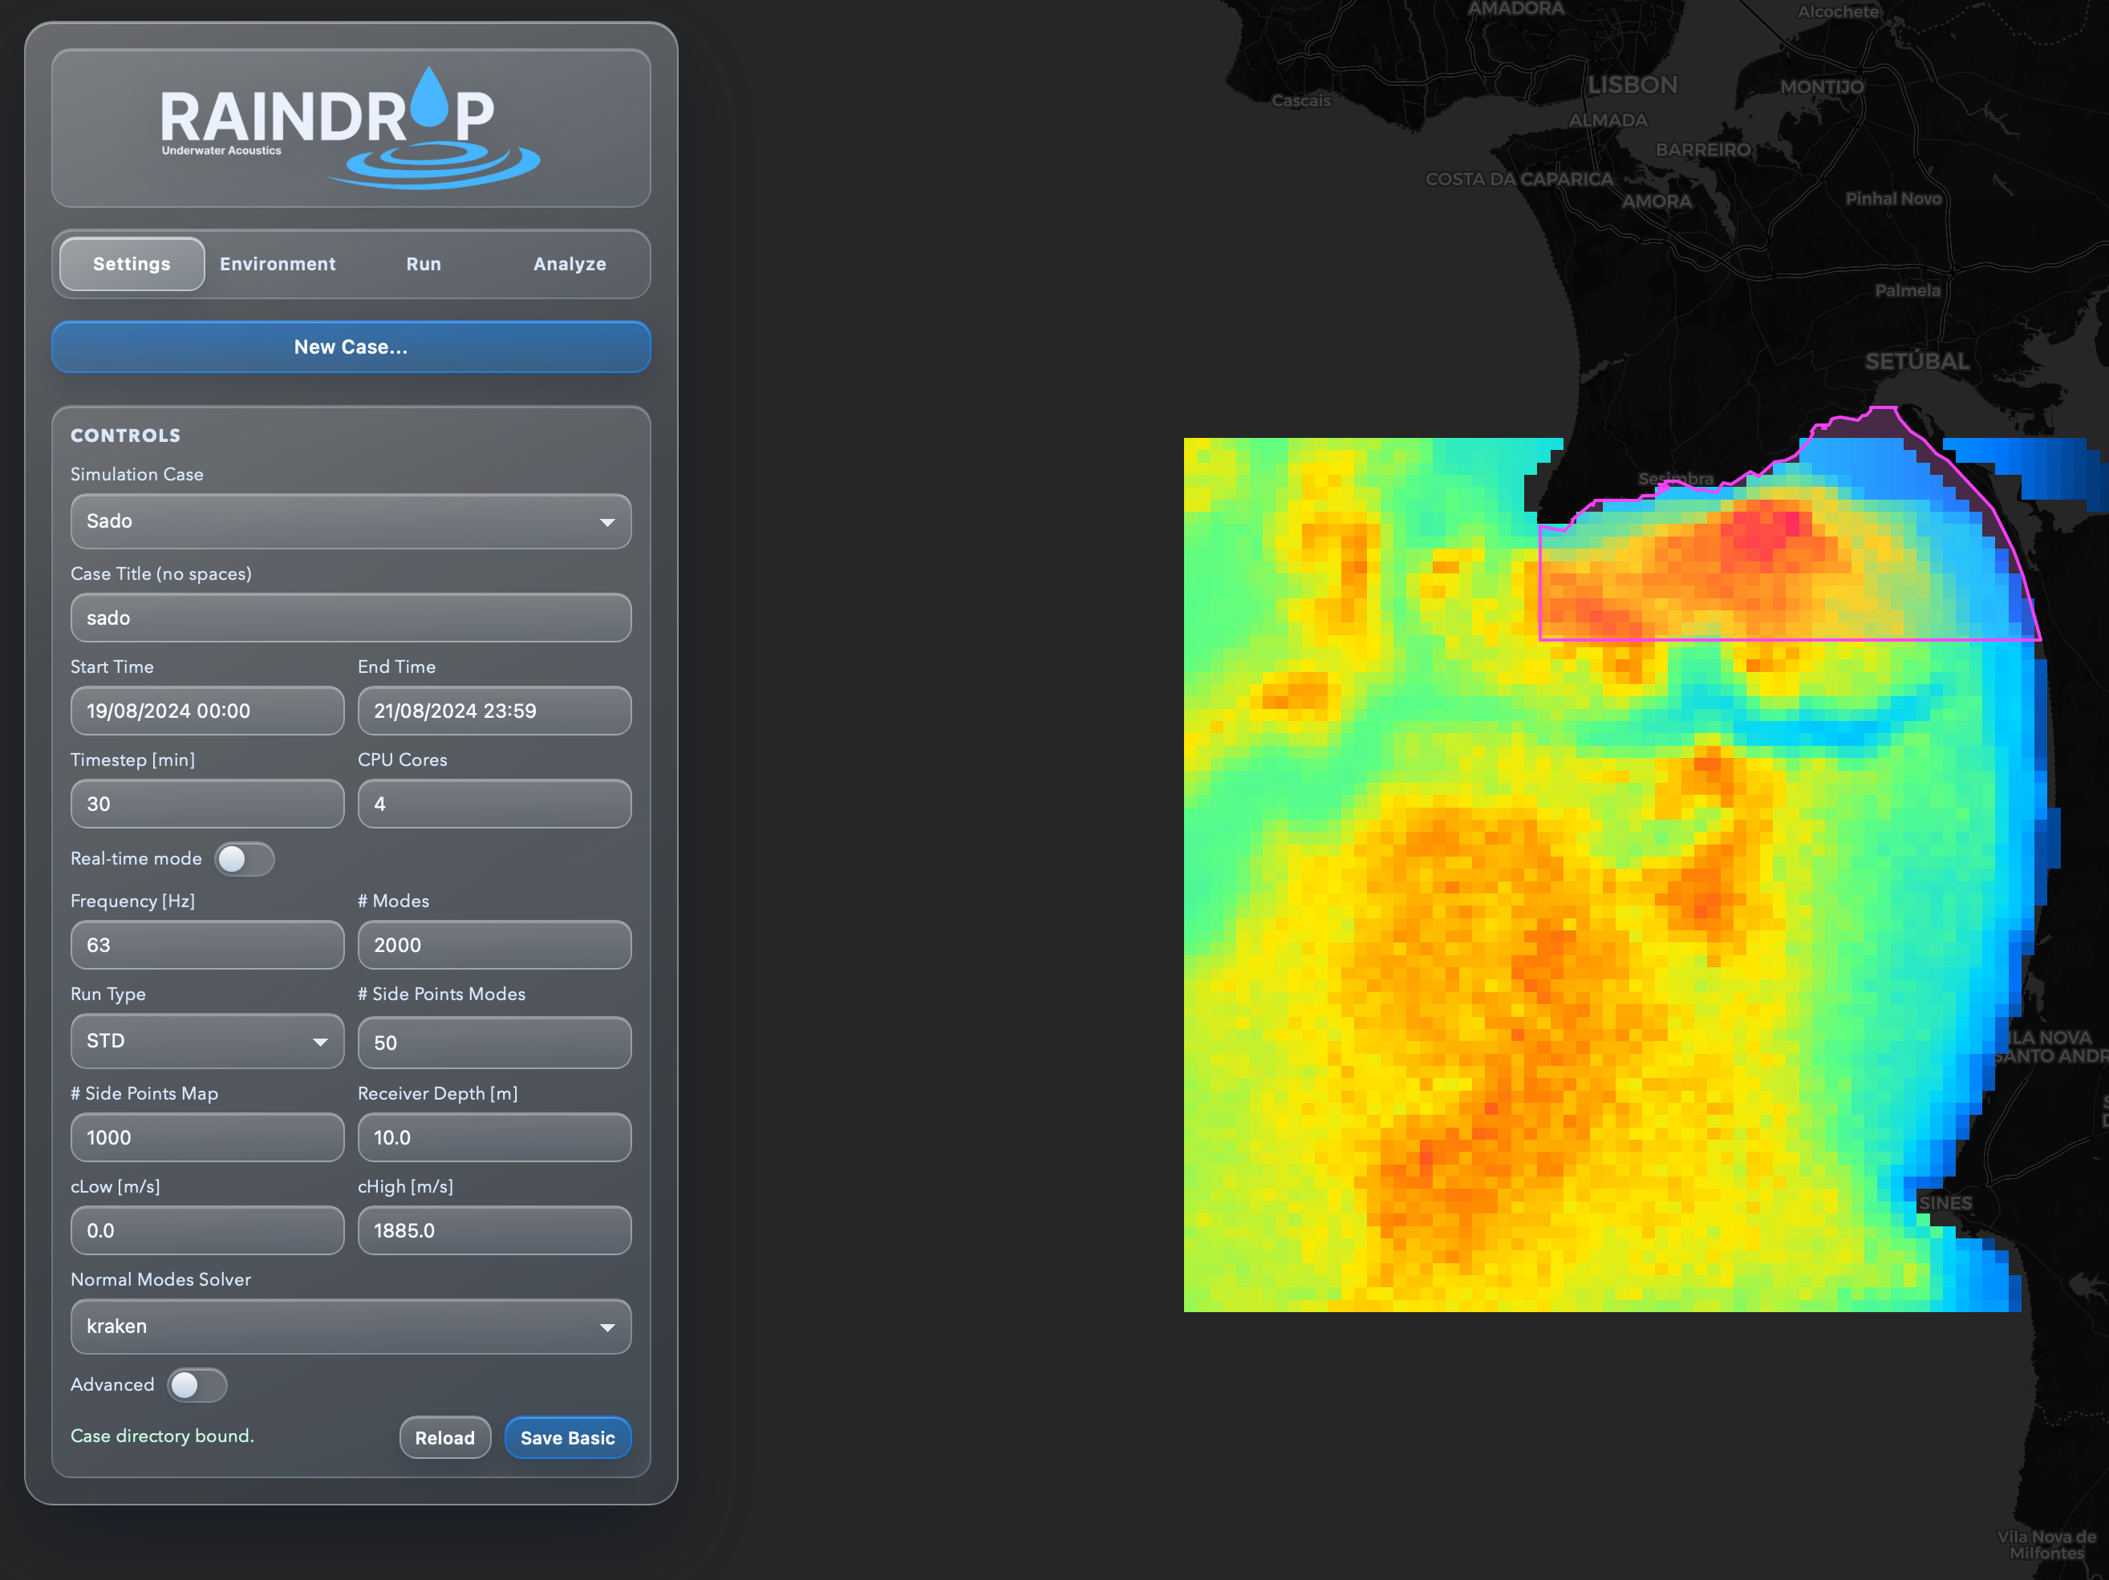Click the Palmela label on the map
2109x1580 pixels.
click(1908, 290)
